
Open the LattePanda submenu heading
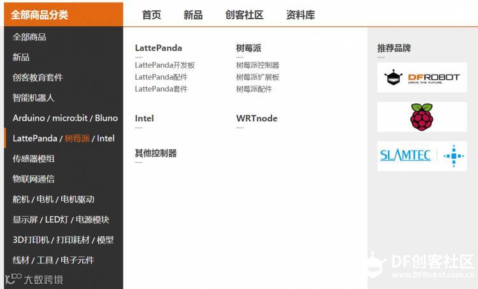[159, 48]
